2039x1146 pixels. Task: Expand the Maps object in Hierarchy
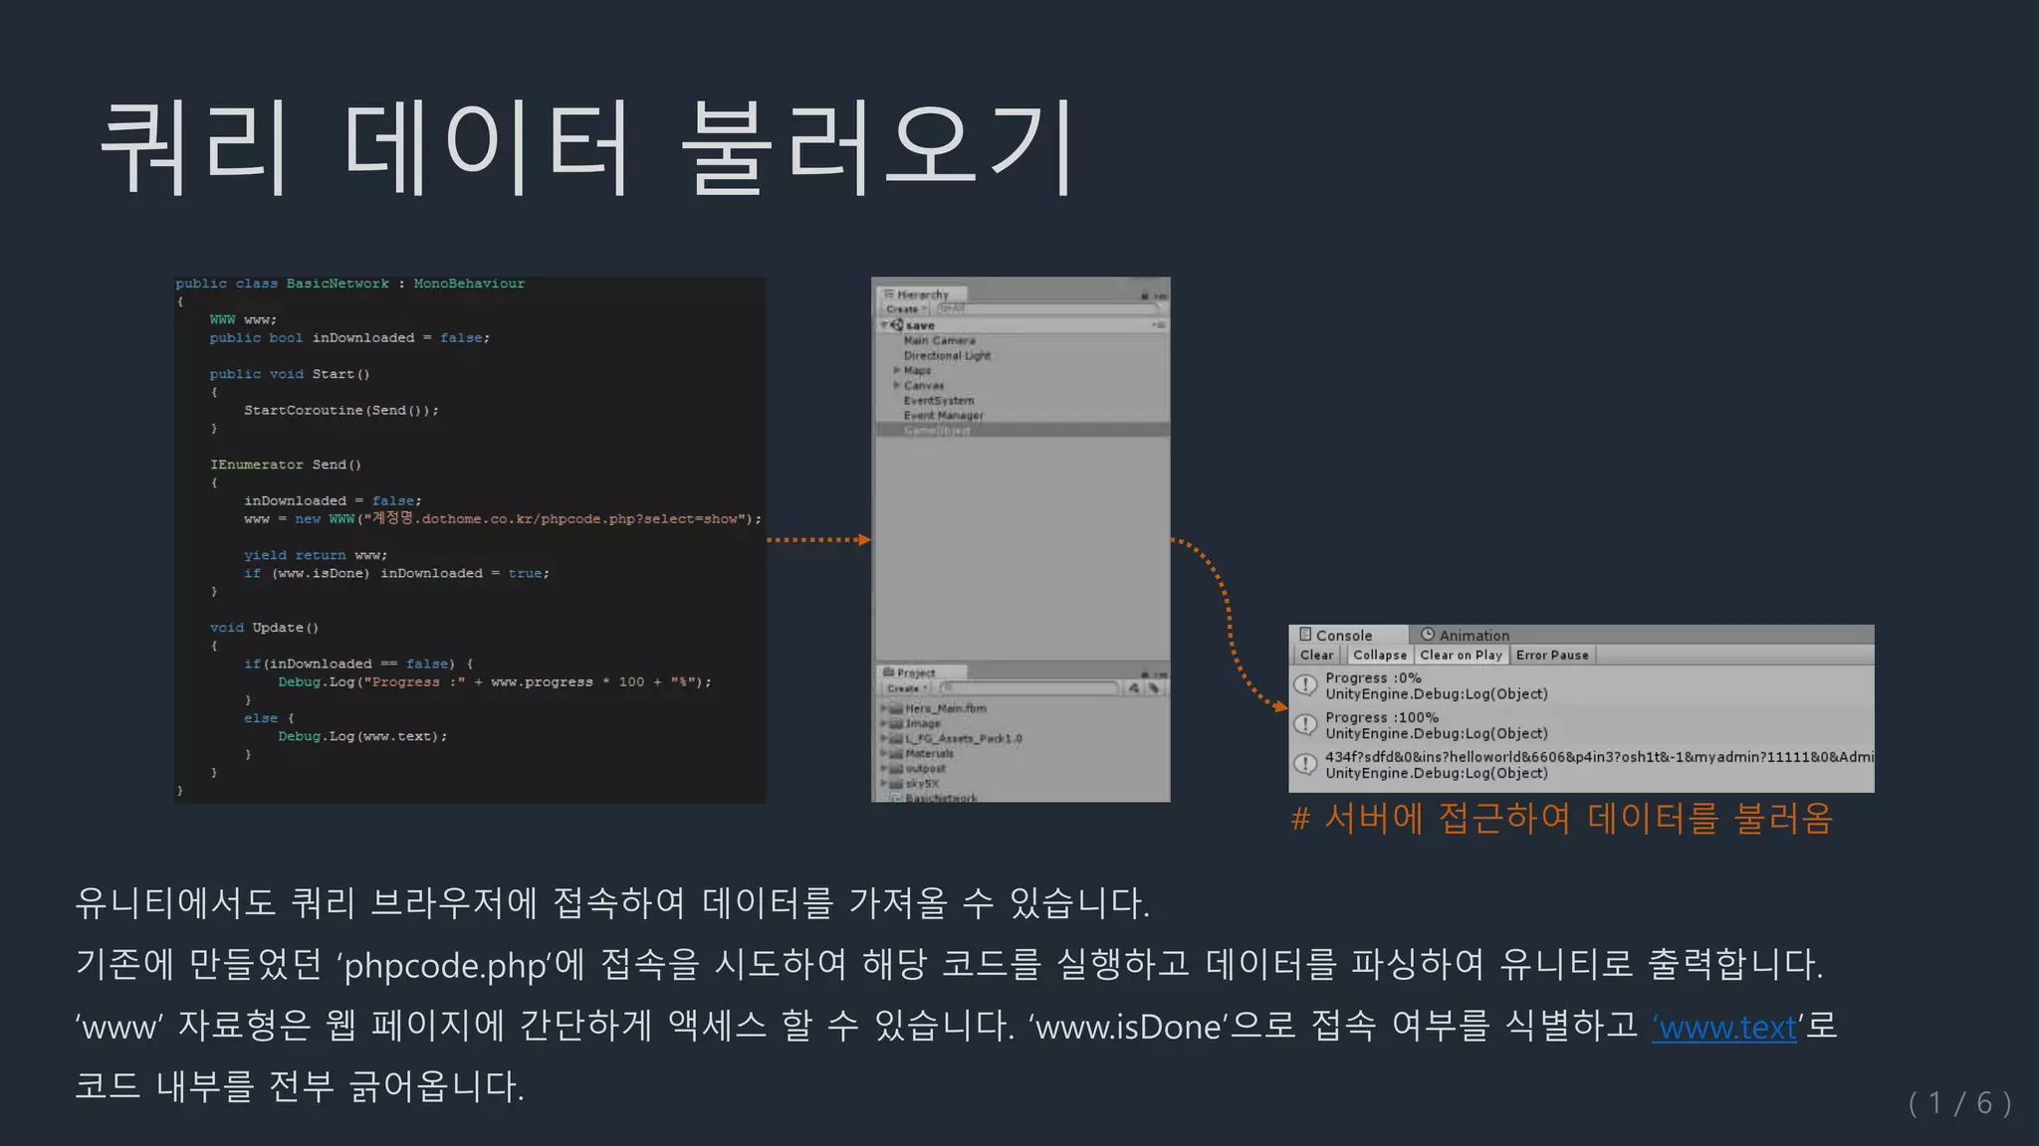(x=896, y=370)
